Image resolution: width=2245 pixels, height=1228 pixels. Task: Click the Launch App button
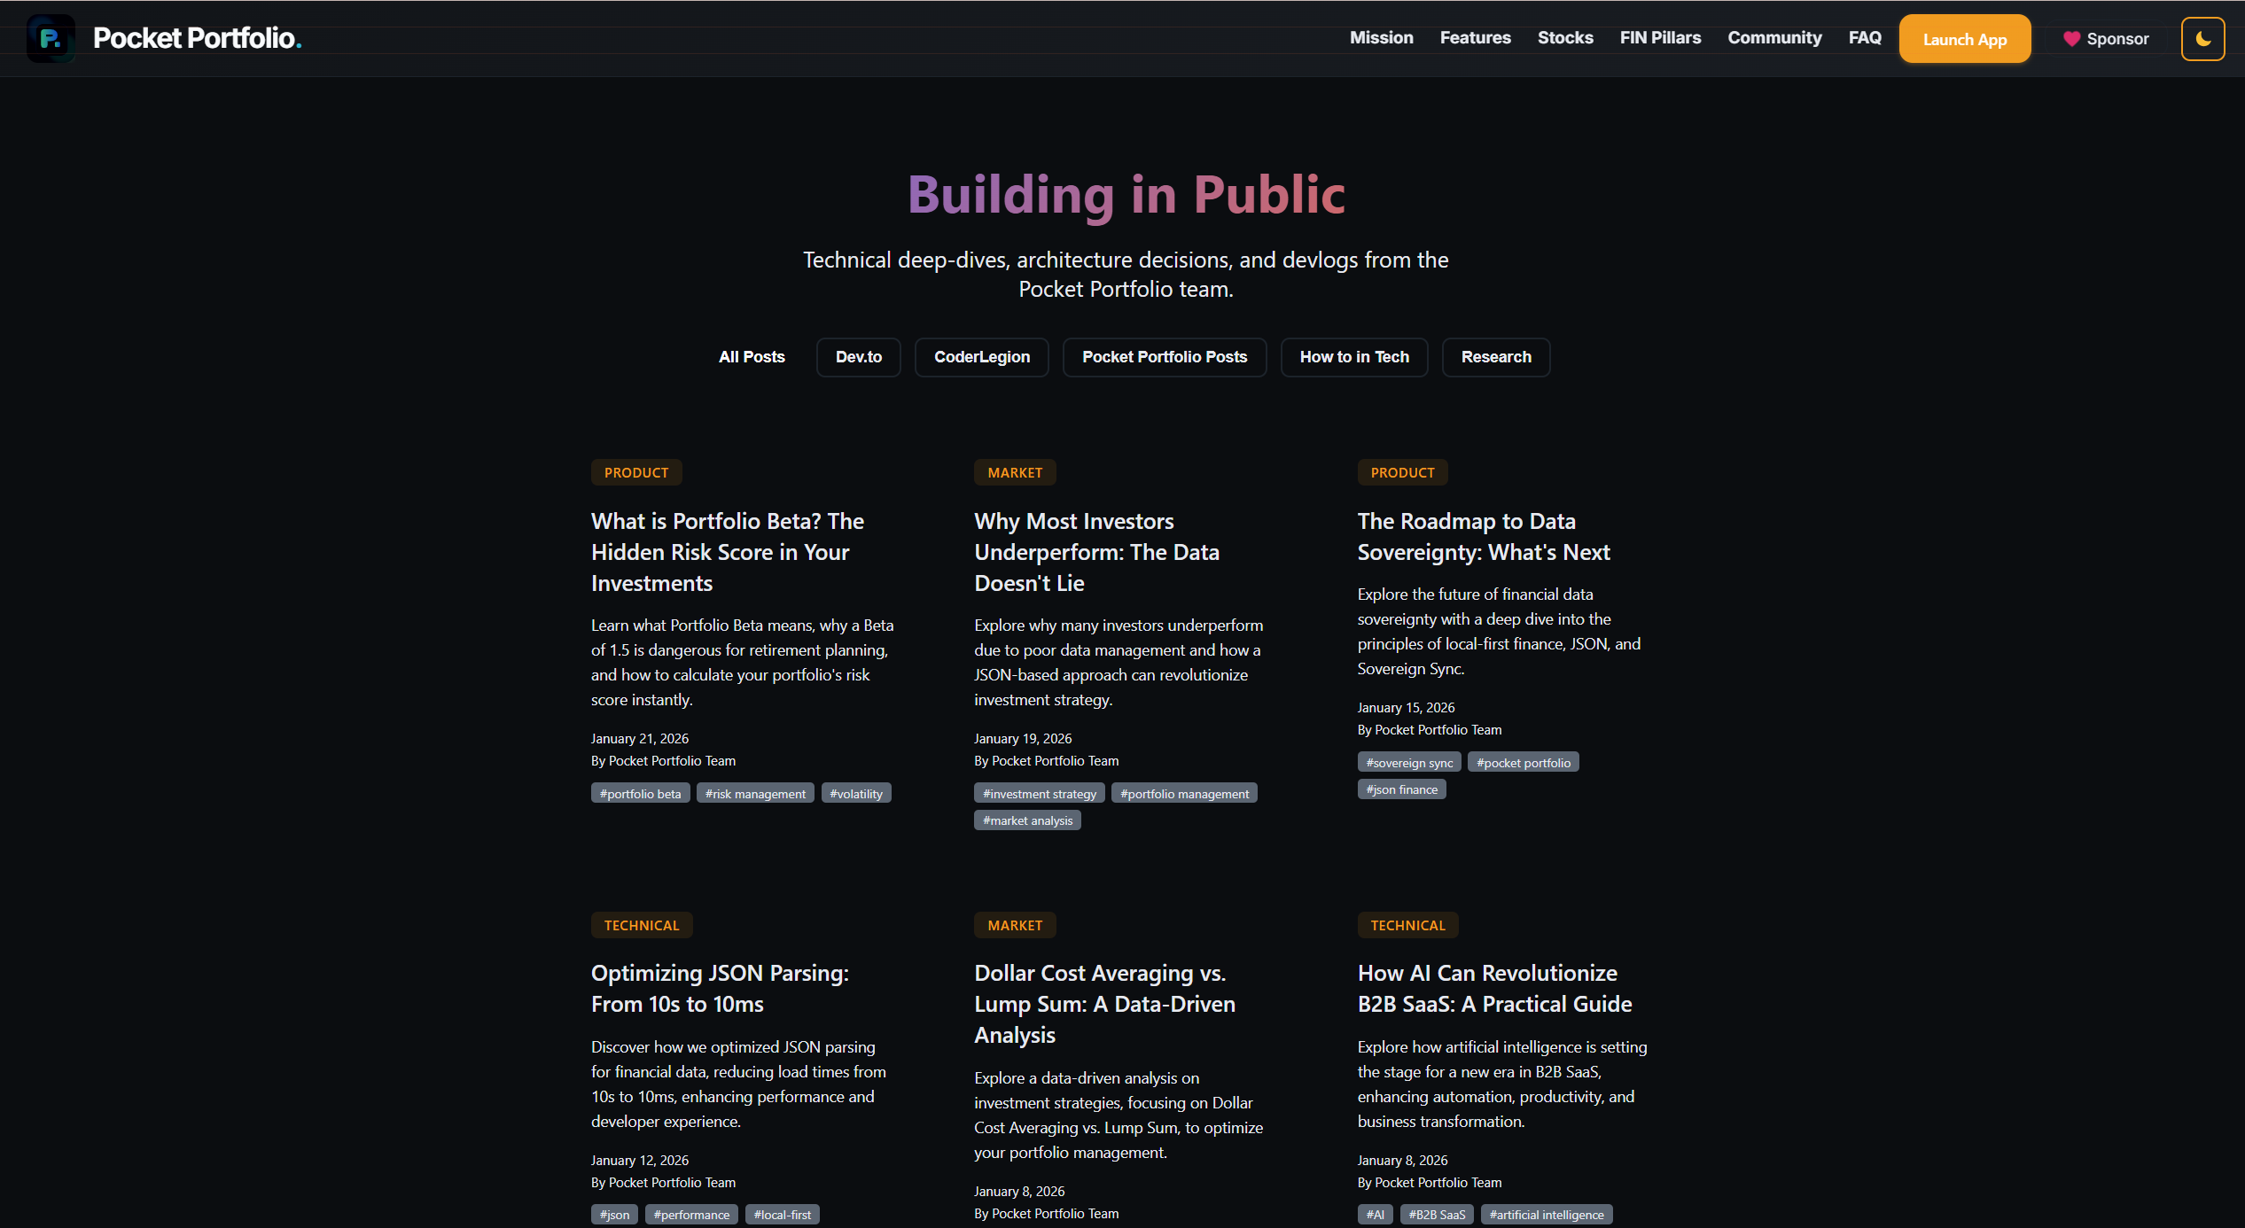(x=1964, y=38)
